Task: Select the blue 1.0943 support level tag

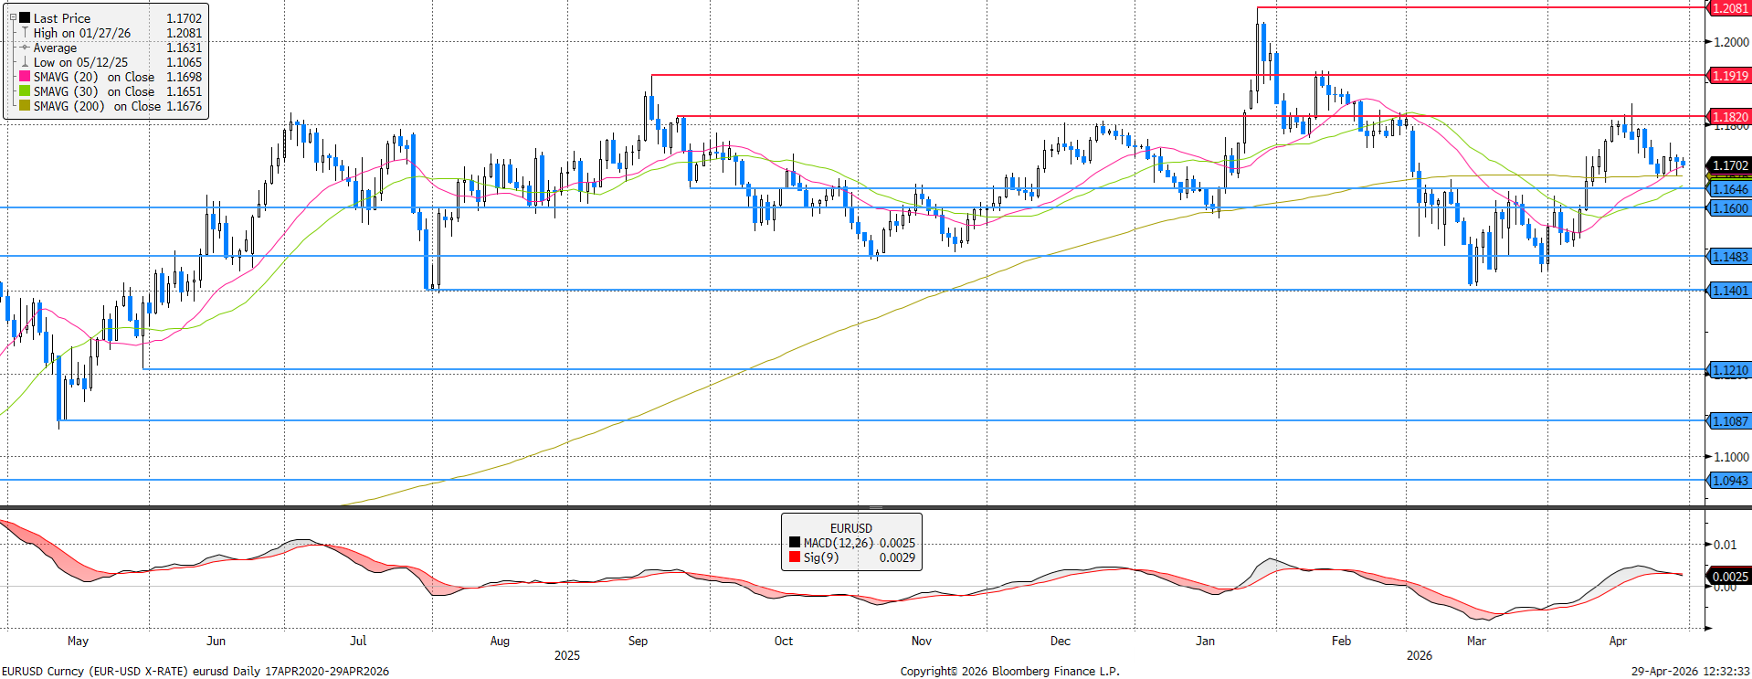Action: pos(1728,481)
